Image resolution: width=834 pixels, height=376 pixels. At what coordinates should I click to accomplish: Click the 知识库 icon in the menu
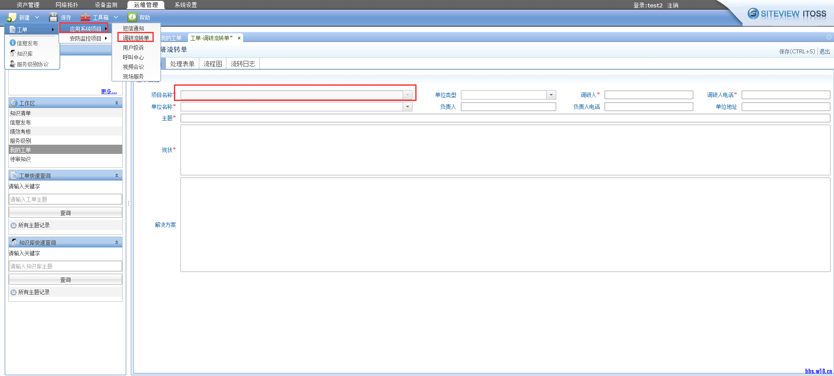tap(13, 53)
